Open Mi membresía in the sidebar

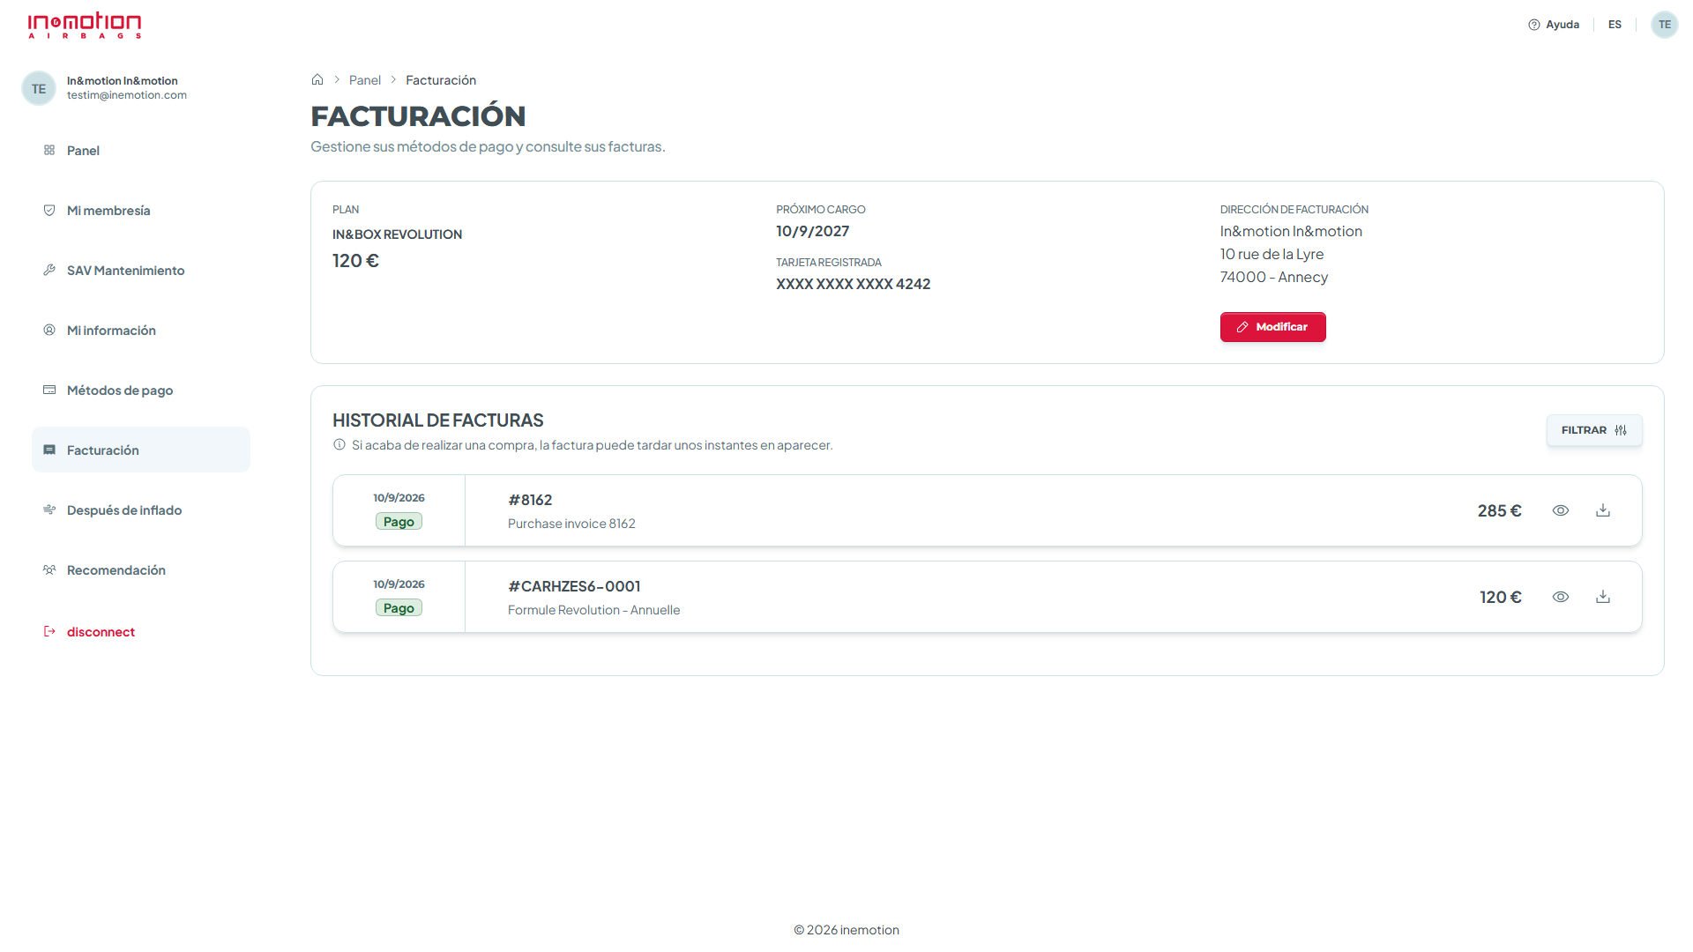[x=141, y=211]
